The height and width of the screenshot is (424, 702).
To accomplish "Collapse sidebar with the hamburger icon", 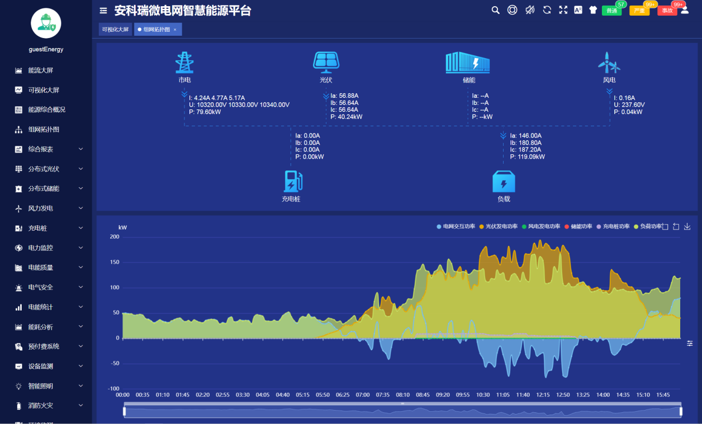I will coord(102,10).
